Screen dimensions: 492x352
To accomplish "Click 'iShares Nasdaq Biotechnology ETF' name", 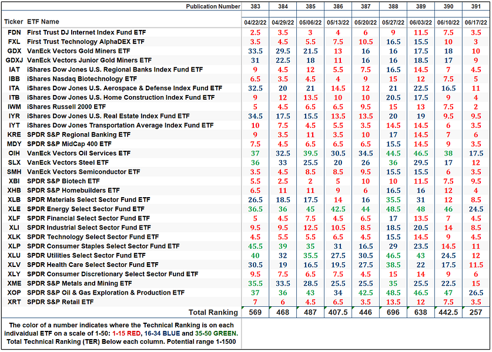I will click(82, 79).
